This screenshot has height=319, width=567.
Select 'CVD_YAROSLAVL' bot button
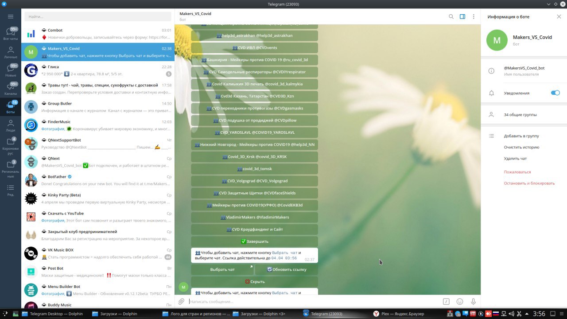point(254,132)
